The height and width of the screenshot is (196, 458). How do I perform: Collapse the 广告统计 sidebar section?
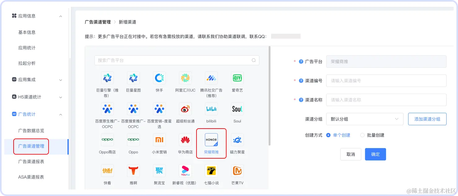[x=61, y=114]
